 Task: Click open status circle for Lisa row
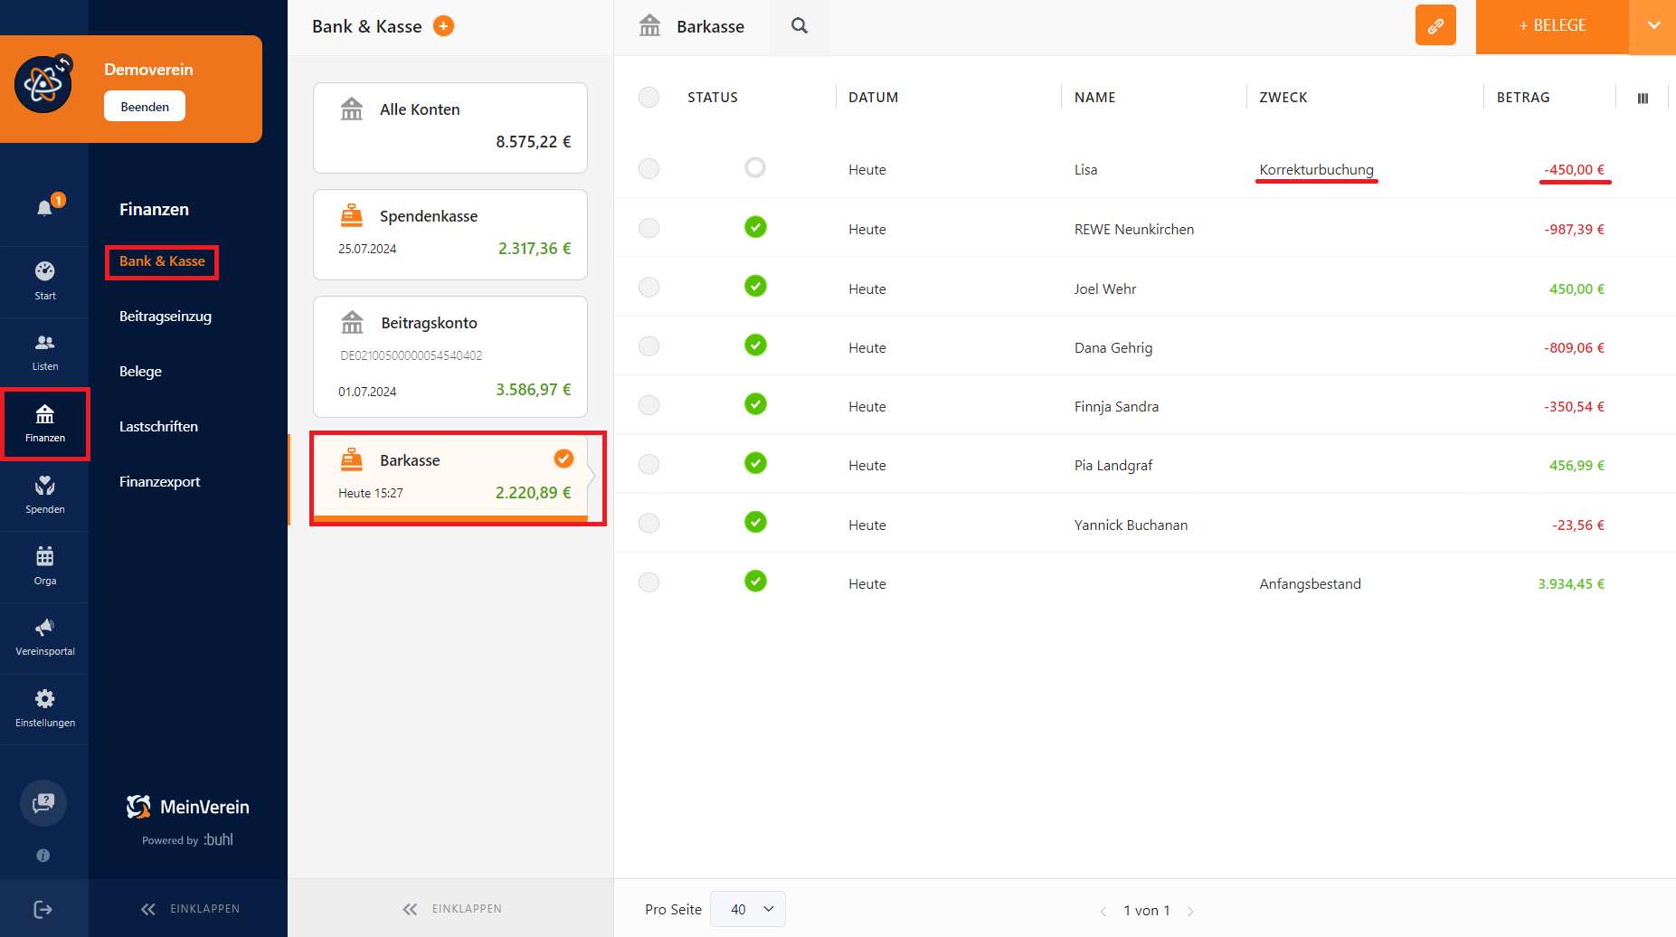coord(755,167)
